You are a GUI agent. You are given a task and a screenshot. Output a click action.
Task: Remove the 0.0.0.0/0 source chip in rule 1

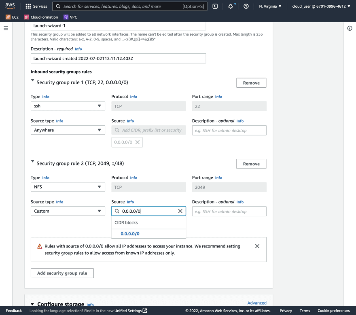point(138,142)
